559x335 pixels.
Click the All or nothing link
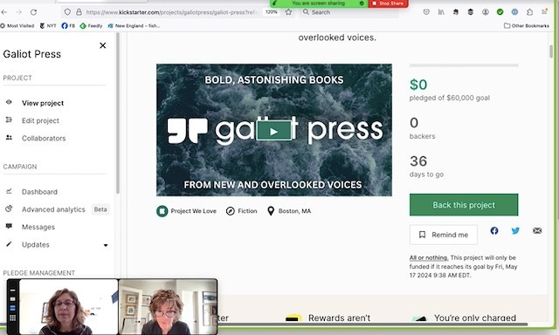point(429,257)
